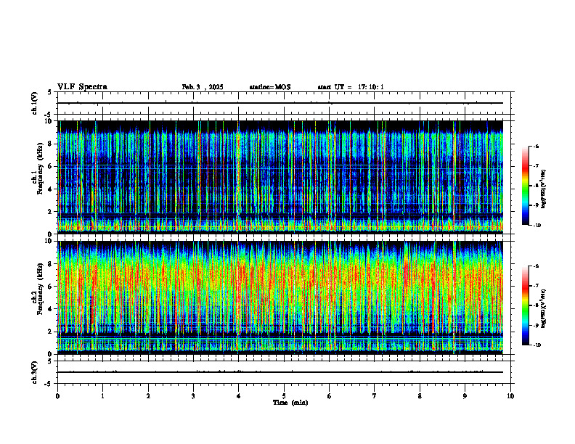Click the "start UT = 17:10: 1" text
Image resolution: width=575 pixels, height=444 pixels.
(x=351, y=87)
